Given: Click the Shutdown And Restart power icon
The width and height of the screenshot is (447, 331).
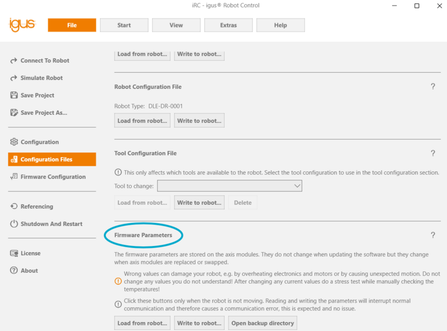Looking at the screenshot, I should pyautogui.click(x=13, y=224).
